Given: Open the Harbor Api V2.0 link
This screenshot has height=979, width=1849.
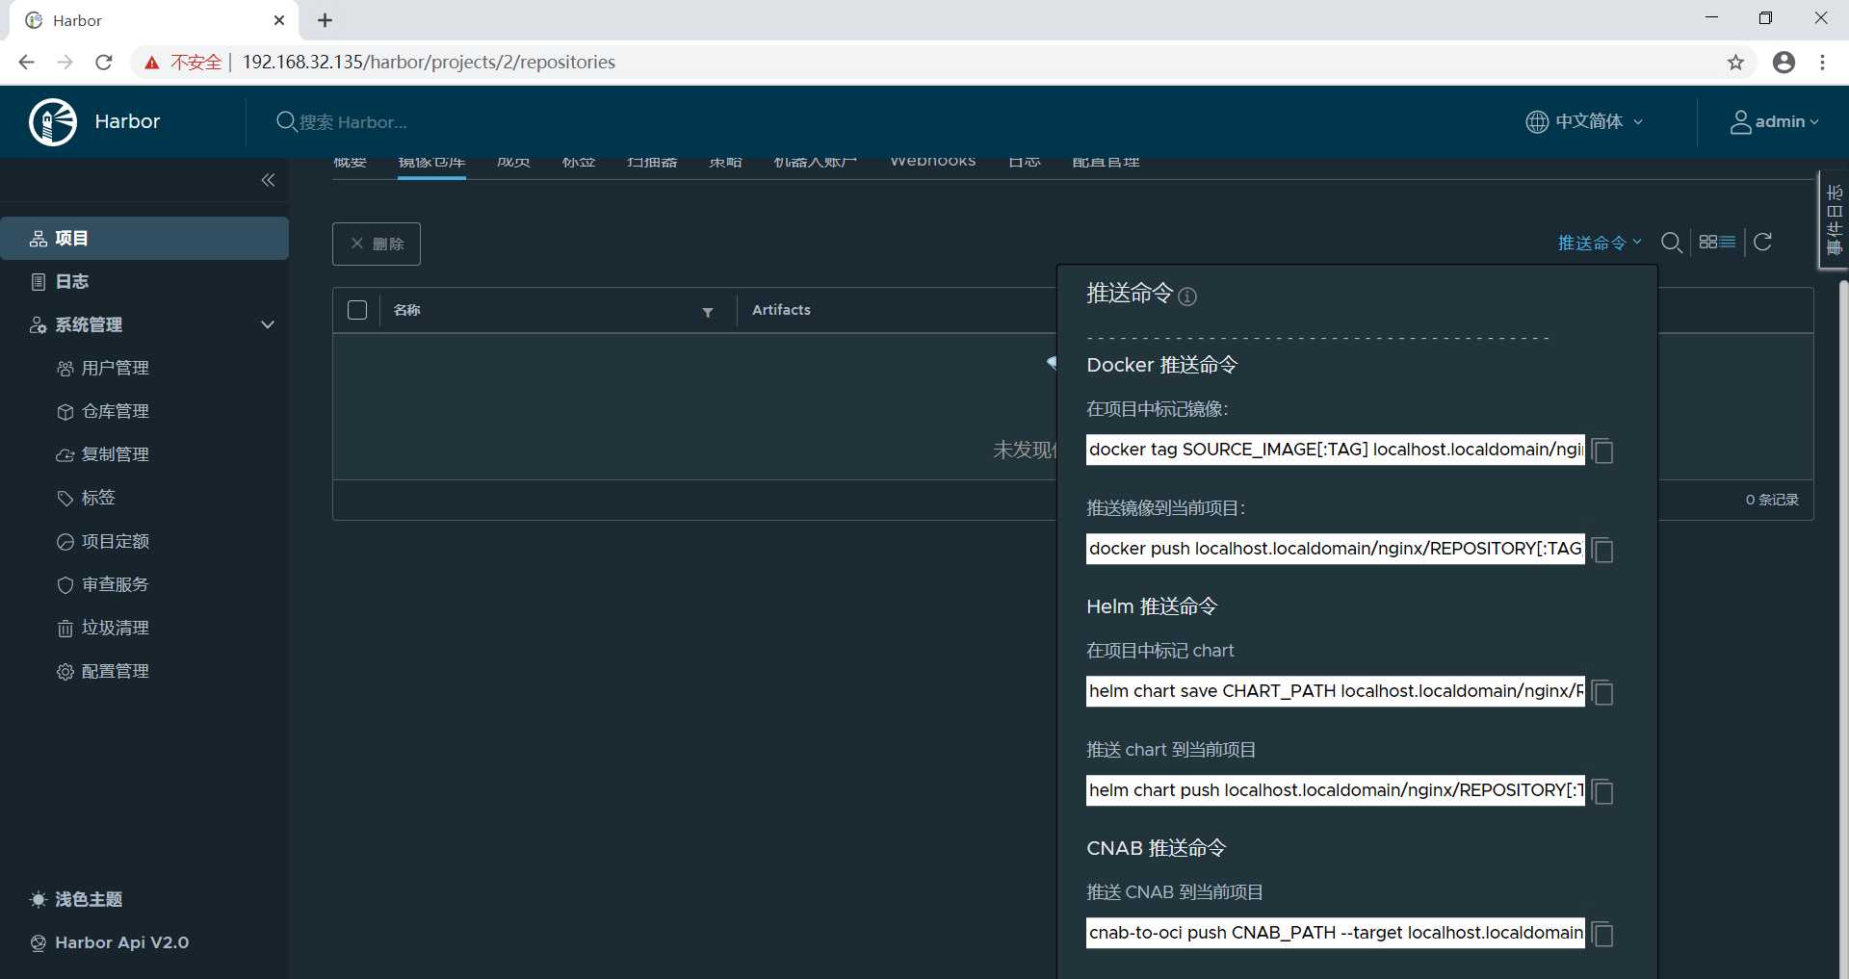Looking at the screenshot, I should [121, 942].
